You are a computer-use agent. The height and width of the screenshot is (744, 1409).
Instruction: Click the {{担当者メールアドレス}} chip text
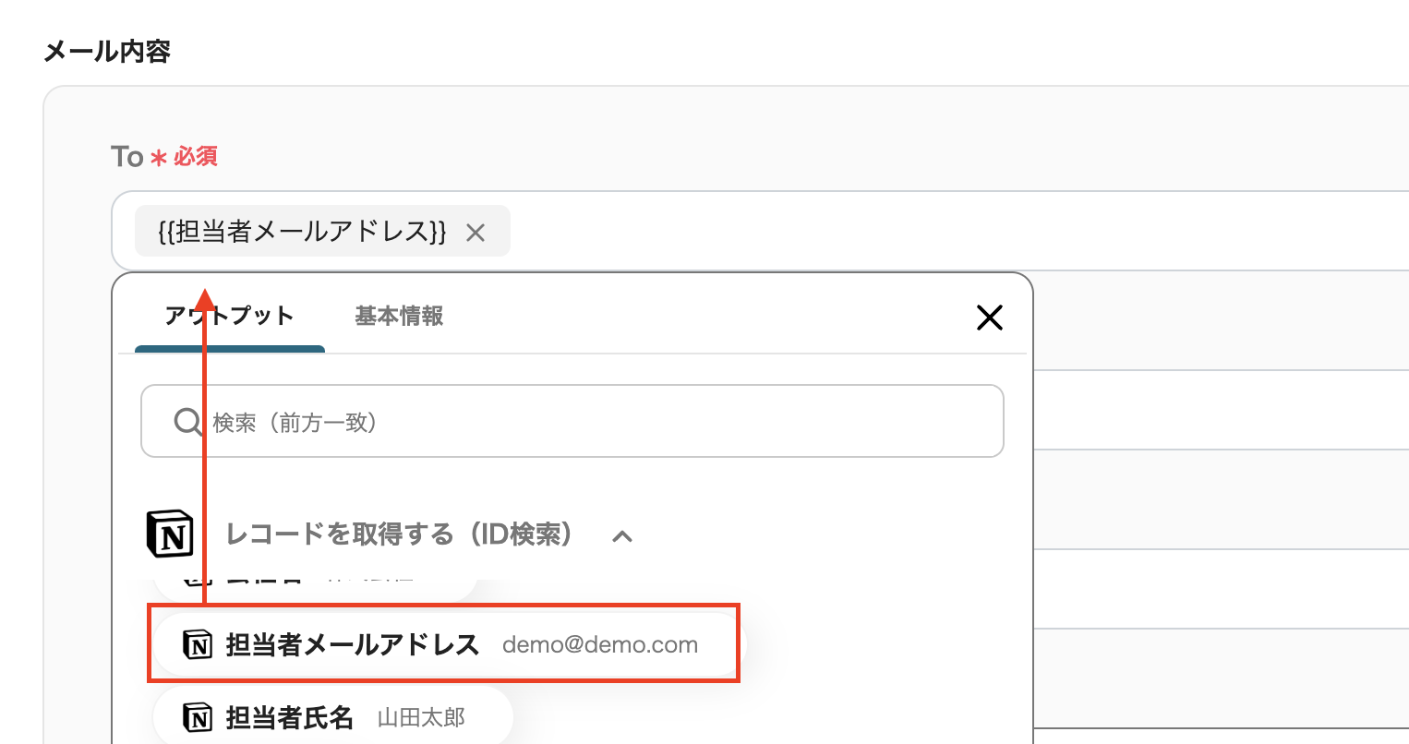302,231
